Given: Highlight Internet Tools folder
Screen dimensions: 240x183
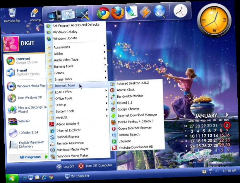Looking at the screenshot, I should pos(77,86).
